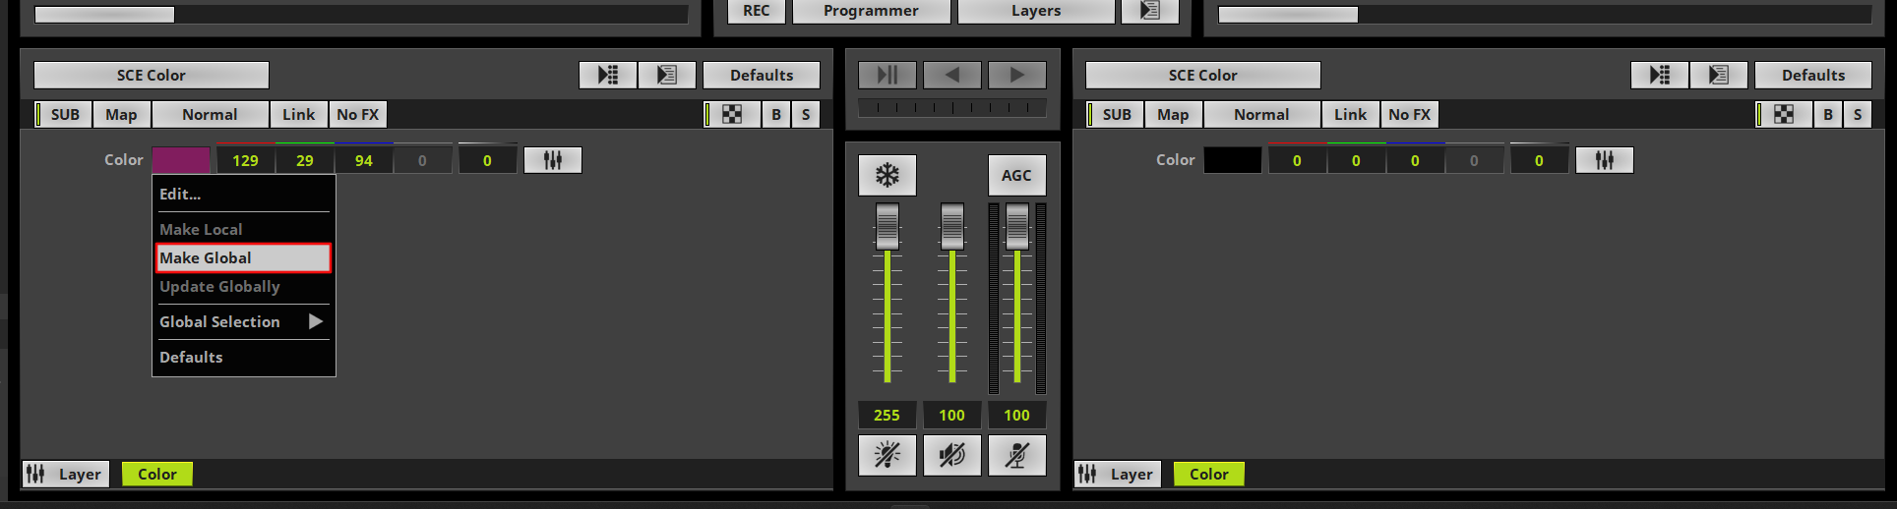The height and width of the screenshot is (509, 1897).
Task: Open the Layers button
Action: tap(1036, 11)
